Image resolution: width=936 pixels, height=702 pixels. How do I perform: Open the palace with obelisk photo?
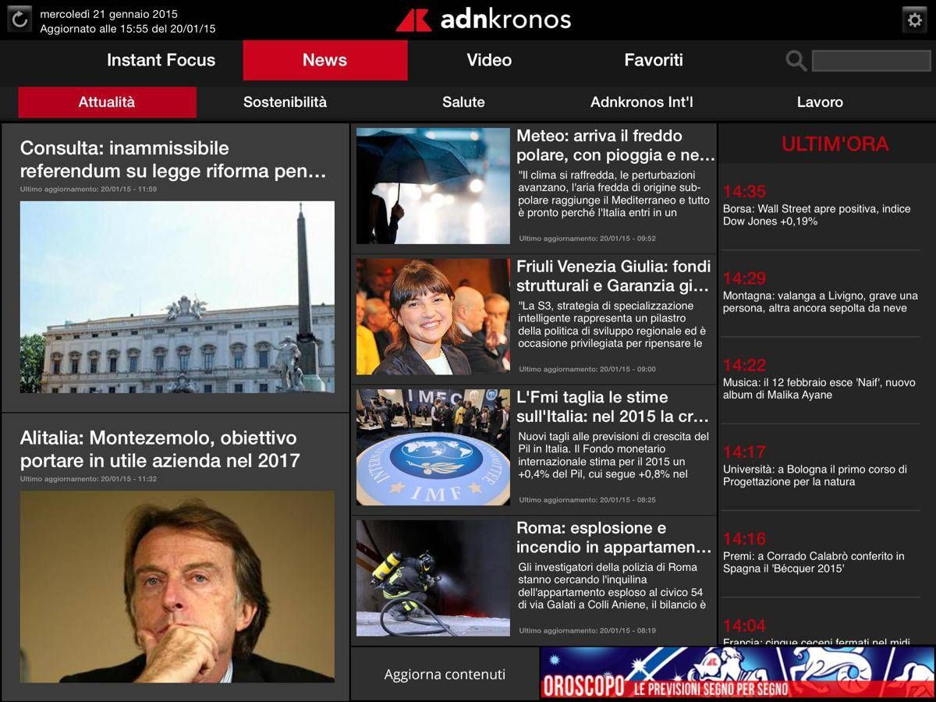[x=177, y=297]
